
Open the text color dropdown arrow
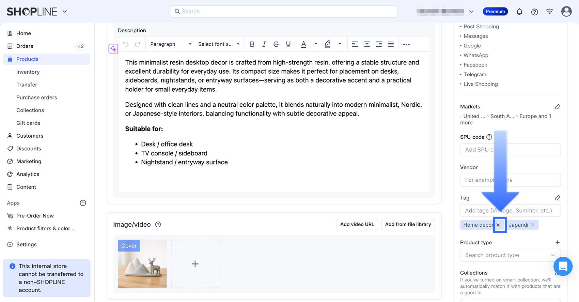coord(316,44)
